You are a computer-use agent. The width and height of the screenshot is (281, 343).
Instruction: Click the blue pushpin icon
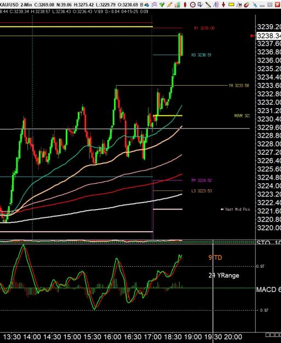coord(255,4)
